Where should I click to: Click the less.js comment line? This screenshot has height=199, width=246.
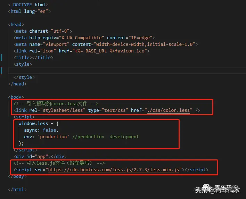point(59,163)
